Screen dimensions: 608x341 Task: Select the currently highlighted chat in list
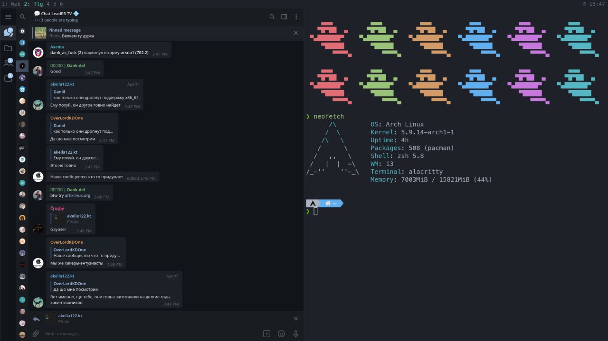pos(22,66)
